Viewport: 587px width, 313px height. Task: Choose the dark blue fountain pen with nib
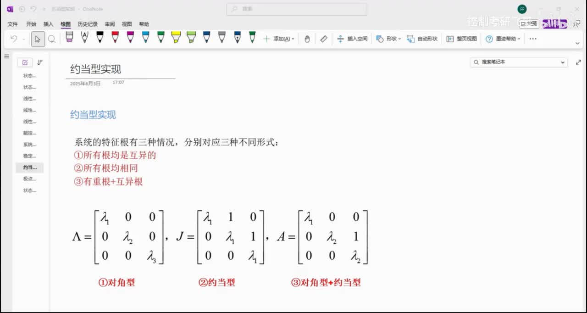[x=237, y=37]
